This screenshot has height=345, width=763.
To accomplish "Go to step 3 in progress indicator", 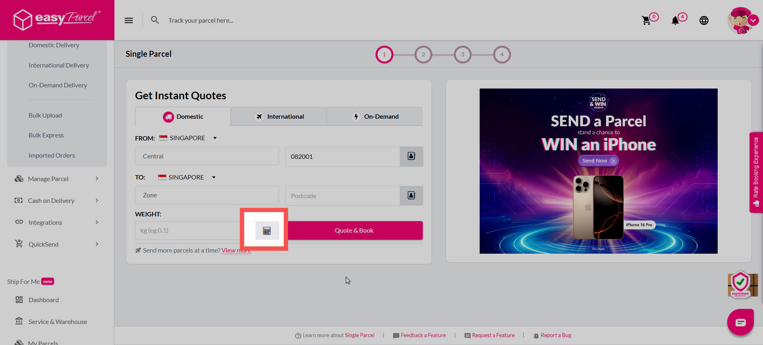I will pos(463,55).
